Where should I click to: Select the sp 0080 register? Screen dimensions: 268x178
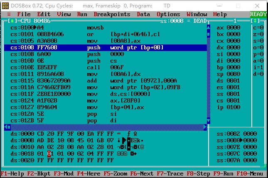pos(229,74)
